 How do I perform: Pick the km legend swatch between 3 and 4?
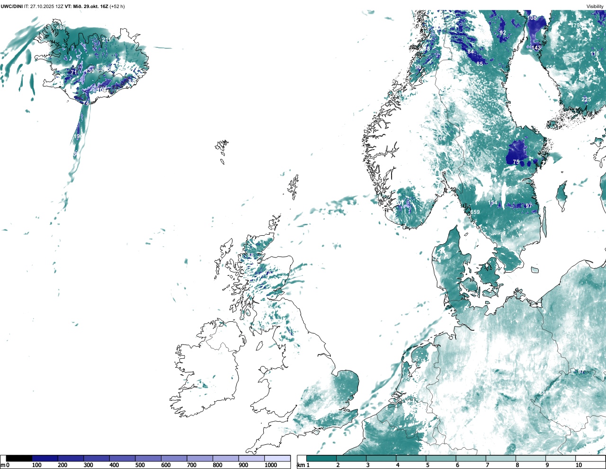point(381,458)
